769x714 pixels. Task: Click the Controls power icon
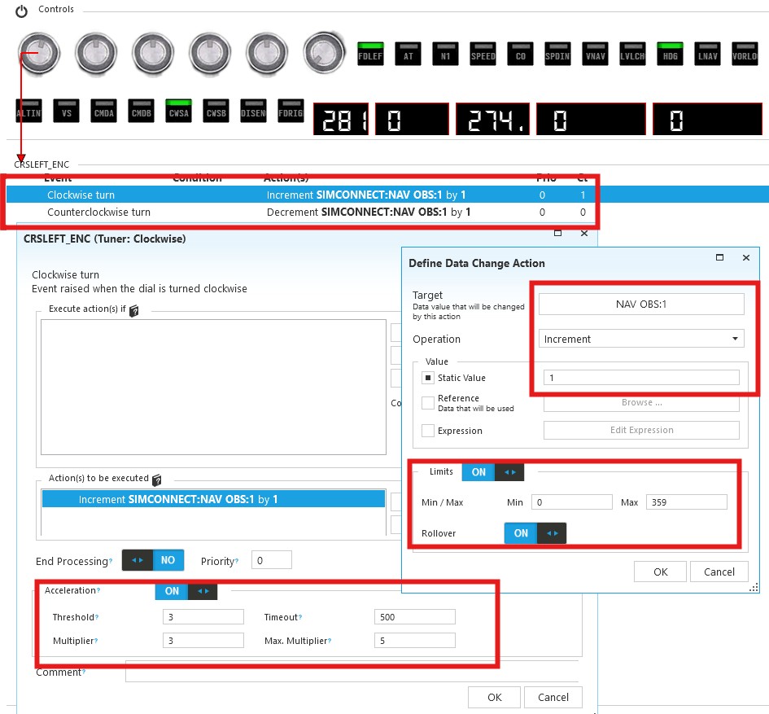(x=22, y=11)
